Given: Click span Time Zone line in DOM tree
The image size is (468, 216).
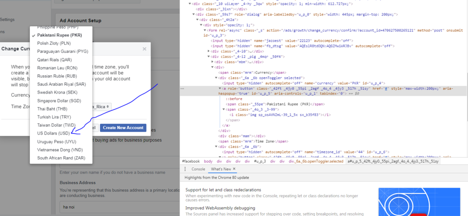Looking at the screenshot, I should [254, 141].
